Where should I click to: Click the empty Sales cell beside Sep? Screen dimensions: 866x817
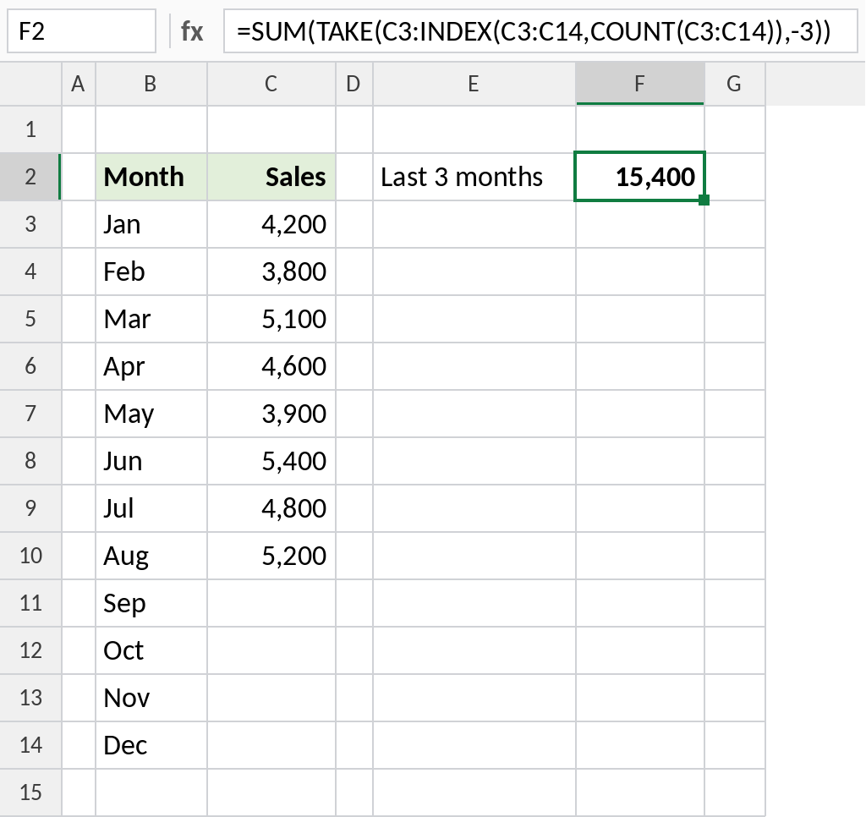pyautogui.click(x=271, y=603)
